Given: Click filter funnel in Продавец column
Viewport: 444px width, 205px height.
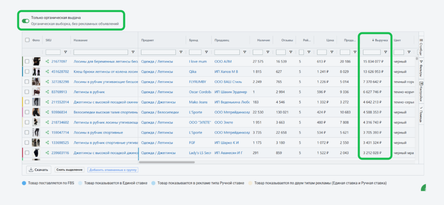Looking at the screenshot, I should tap(244, 52).
